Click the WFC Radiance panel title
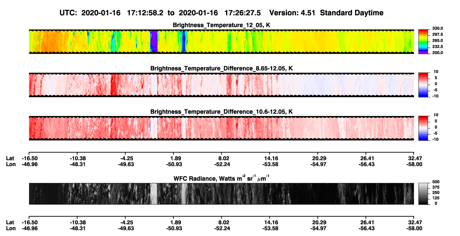 [x=221, y=178]
